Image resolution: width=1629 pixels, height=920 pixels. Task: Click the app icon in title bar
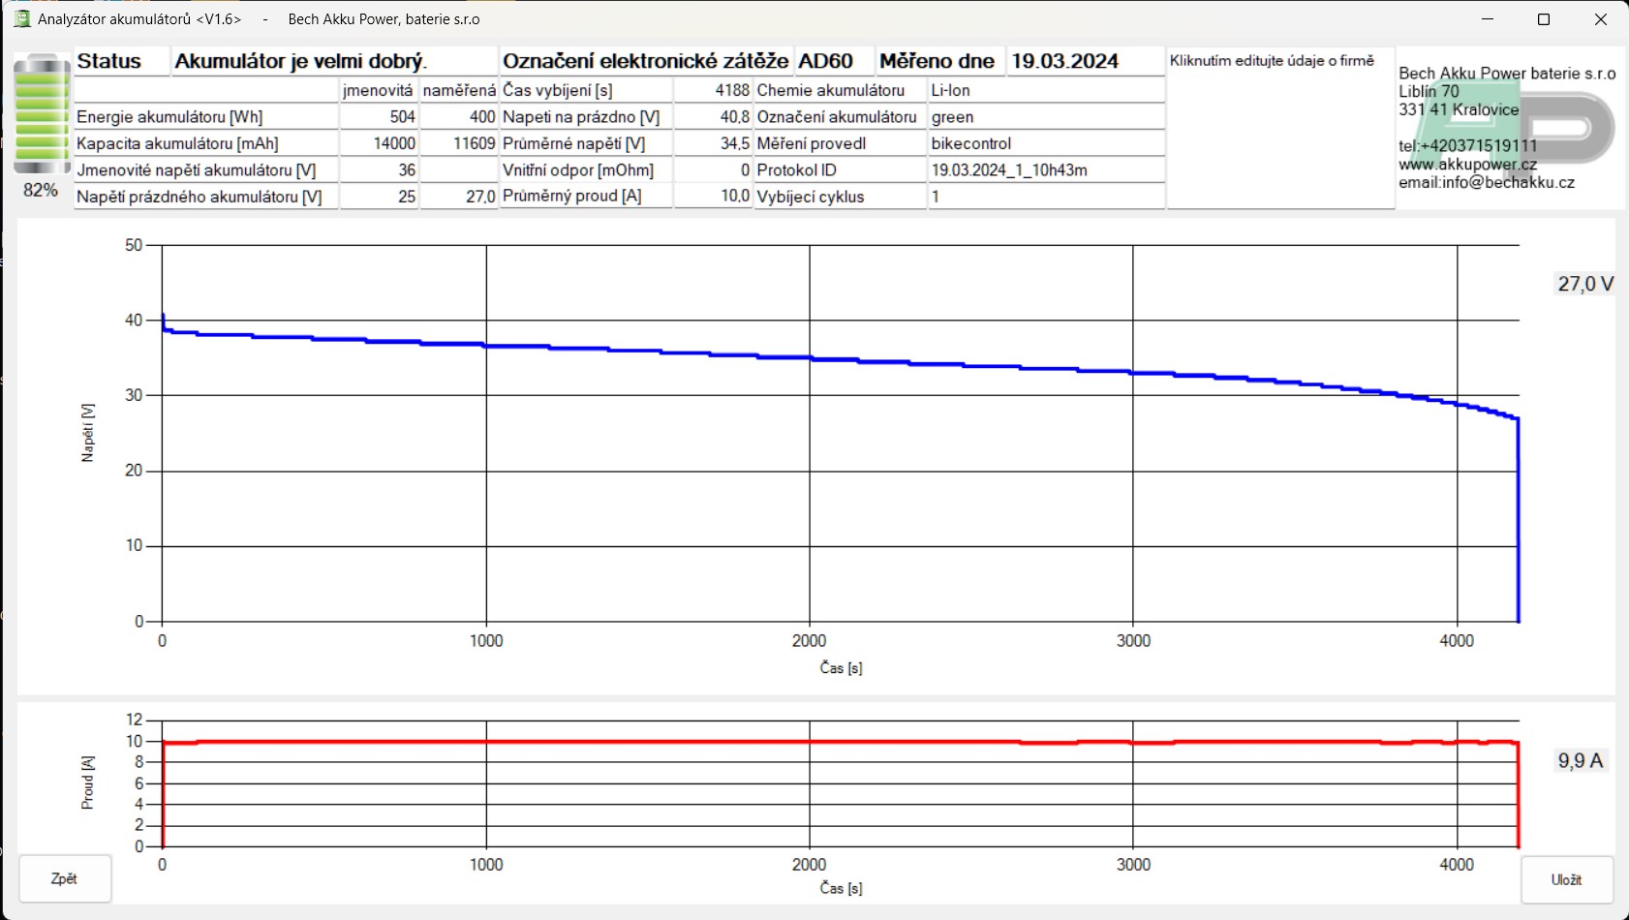22,19
